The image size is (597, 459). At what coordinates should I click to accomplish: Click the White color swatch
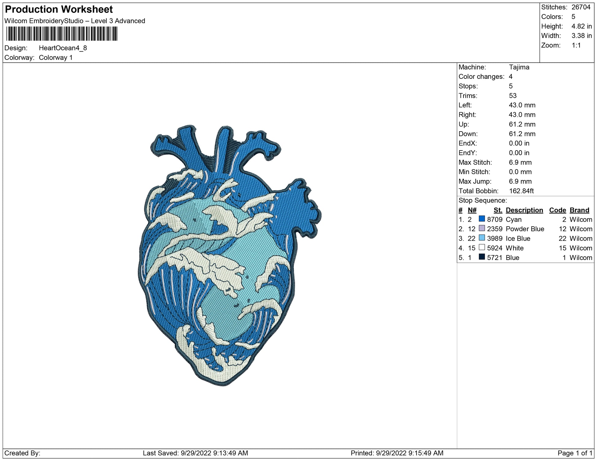(482, 247)
